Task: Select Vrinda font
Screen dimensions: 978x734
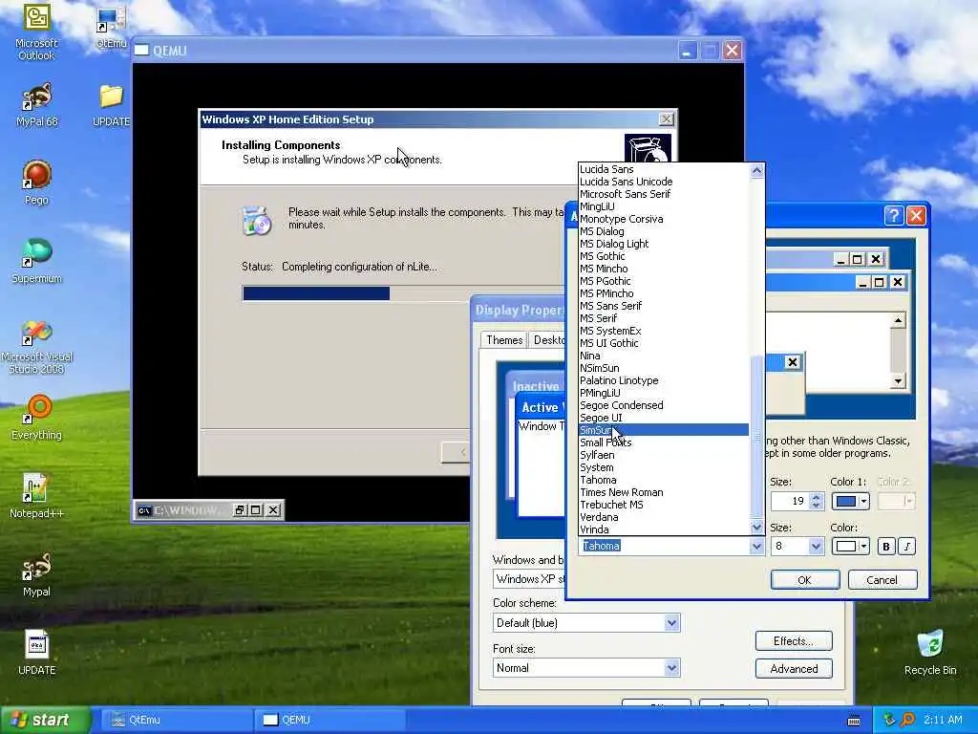Action: [x=664, y=529]
